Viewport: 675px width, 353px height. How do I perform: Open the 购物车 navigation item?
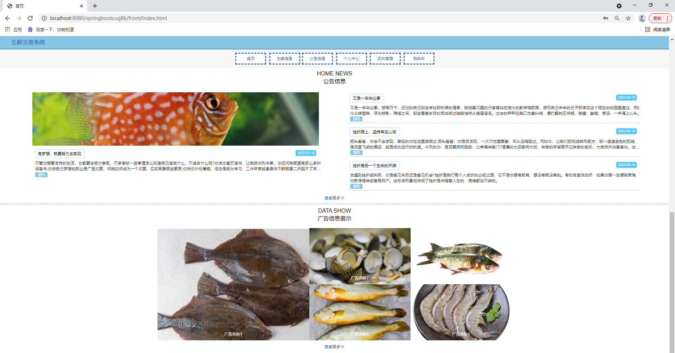point(419,59)
